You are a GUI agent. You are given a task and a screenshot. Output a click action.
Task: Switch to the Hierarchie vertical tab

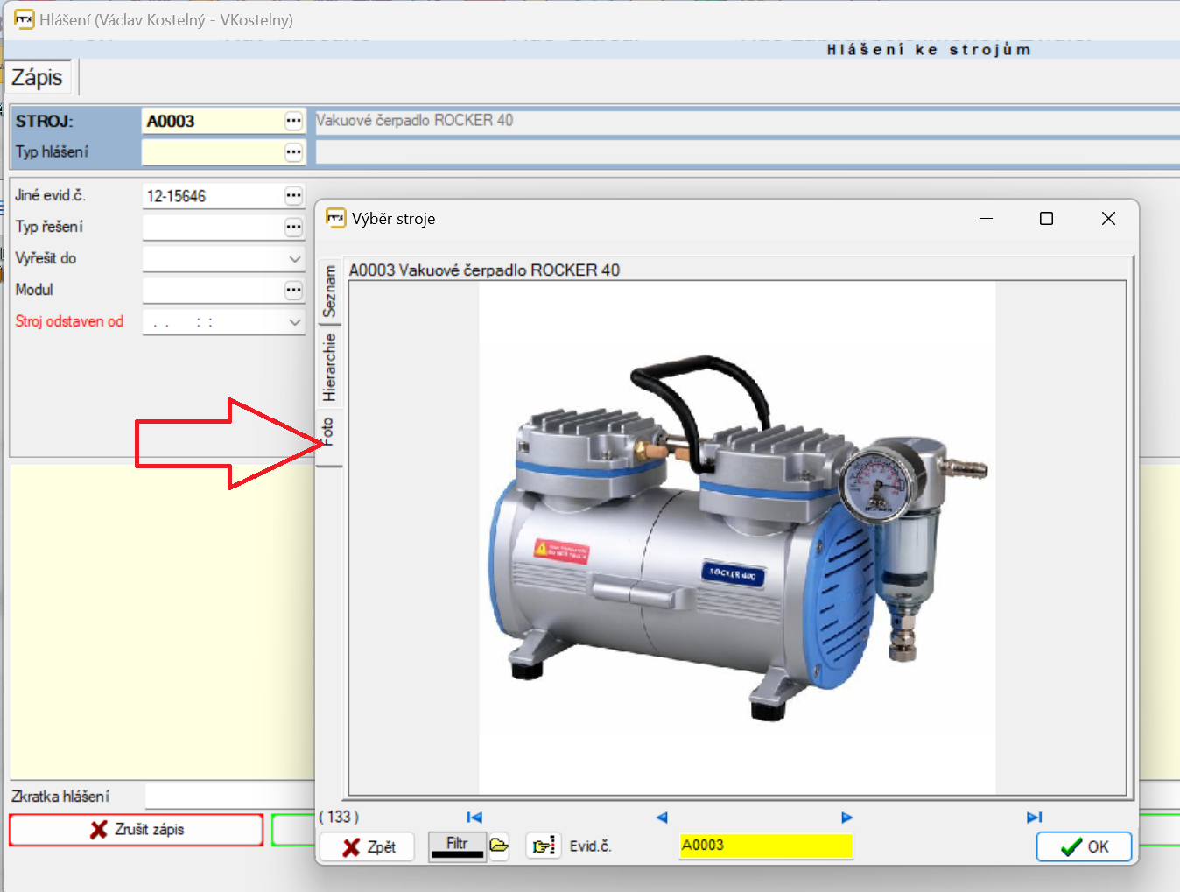tap(329, 367)
